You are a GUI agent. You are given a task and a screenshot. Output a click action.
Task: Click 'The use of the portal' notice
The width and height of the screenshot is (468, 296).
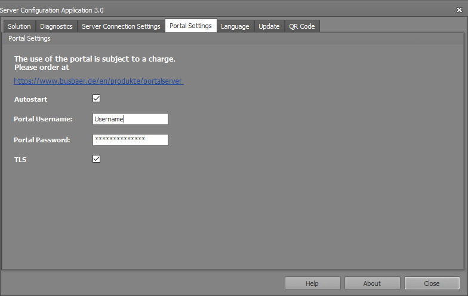tap(94, 63)
